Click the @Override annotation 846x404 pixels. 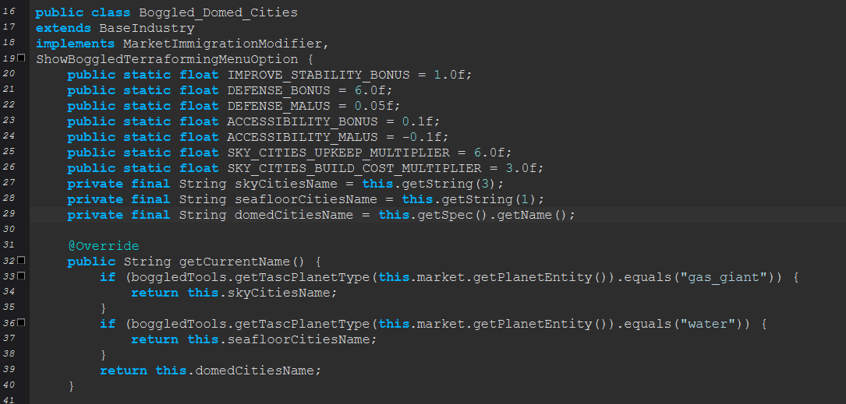click(103, 246)
